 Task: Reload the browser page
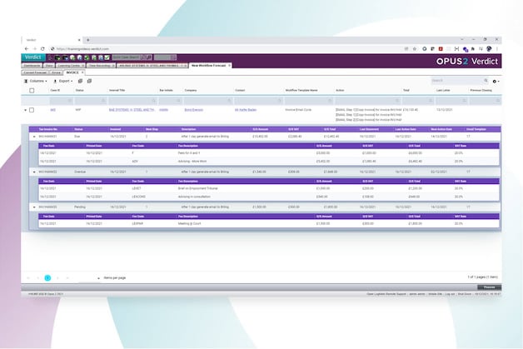(42, 48)
